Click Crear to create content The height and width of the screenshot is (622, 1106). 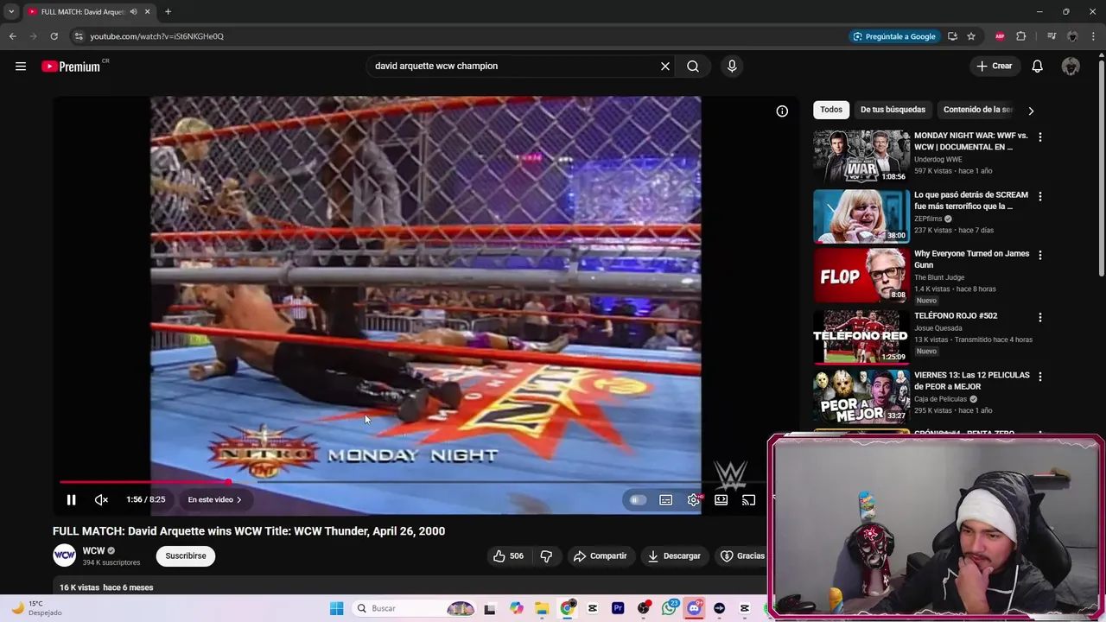click(x=995, y=66)
